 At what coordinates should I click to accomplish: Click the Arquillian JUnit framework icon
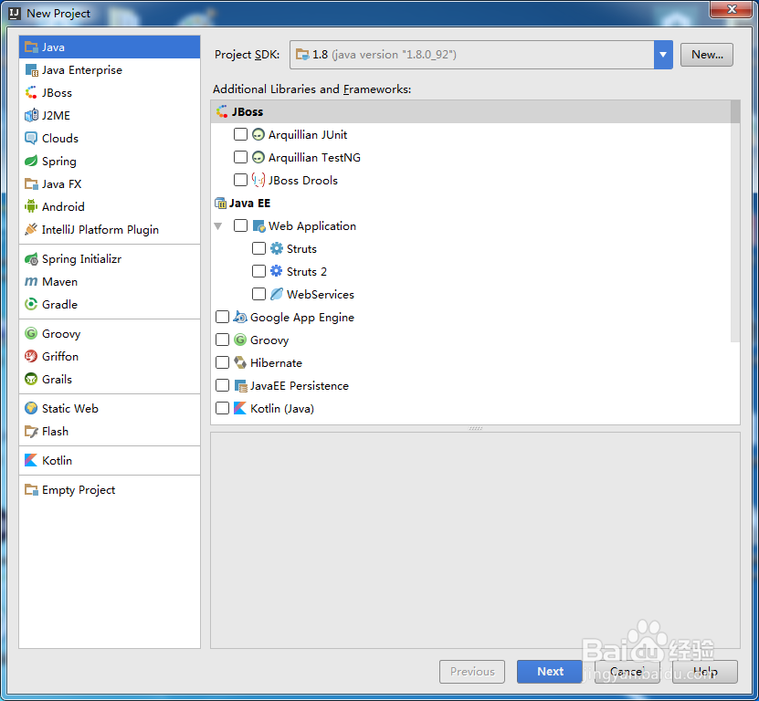(258, 134)
